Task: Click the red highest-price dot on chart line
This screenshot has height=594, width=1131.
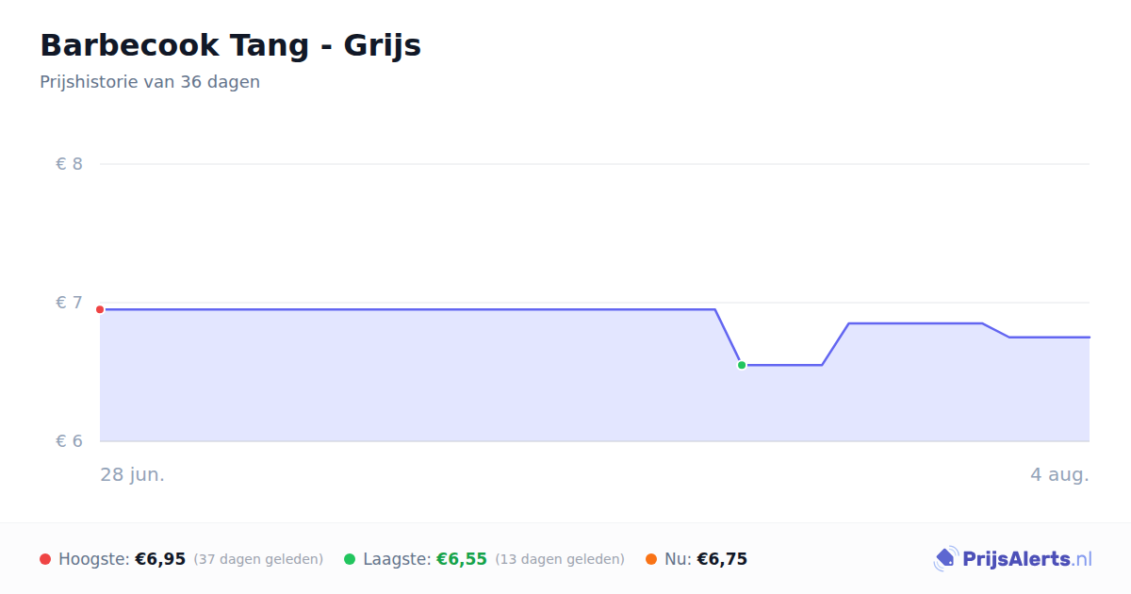Action: [100, 309]
